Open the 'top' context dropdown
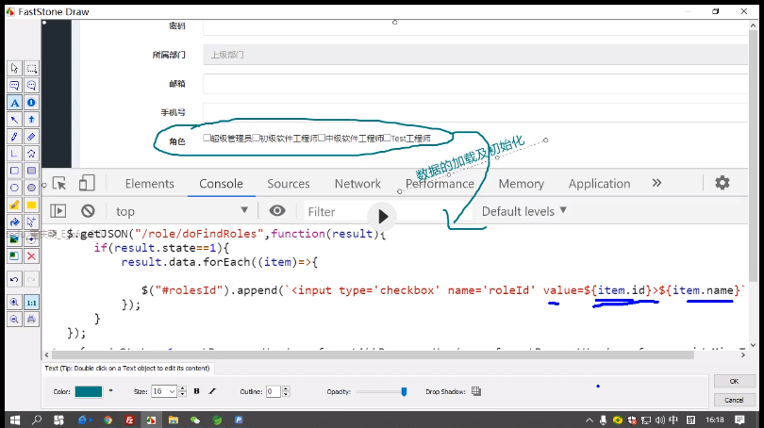Image resolution: width=764 pixels, height=428 pixels. [x=182, y=211]
